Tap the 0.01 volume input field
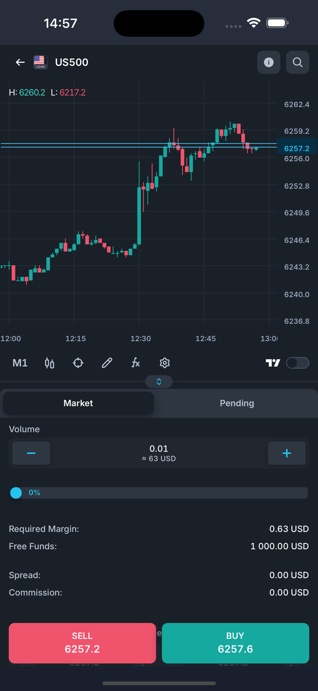 click(159, 453)
